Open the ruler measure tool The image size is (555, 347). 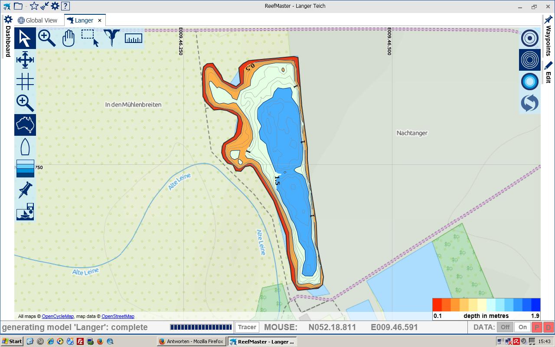pos(134,38)
